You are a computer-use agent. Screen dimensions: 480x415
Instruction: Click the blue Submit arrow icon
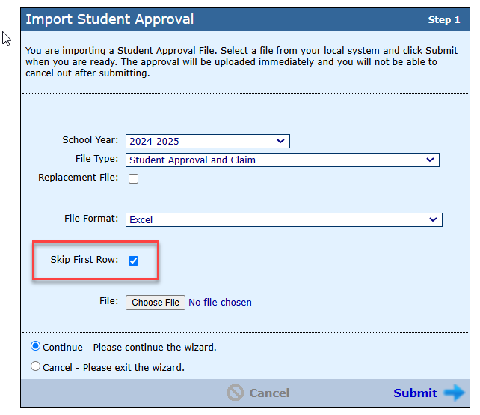point(455,393)
